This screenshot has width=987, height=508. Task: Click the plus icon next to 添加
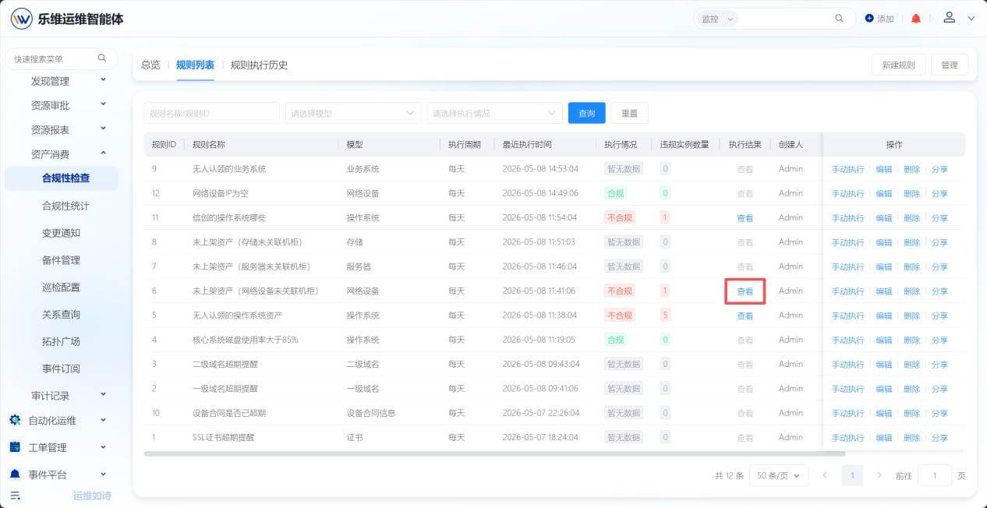point(869,19)
